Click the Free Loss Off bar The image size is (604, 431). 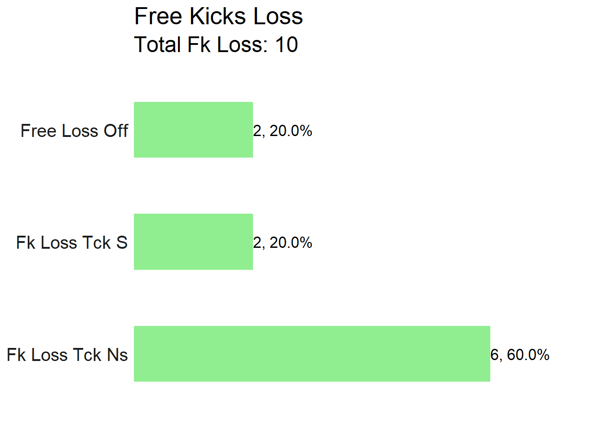coord(193,130)
